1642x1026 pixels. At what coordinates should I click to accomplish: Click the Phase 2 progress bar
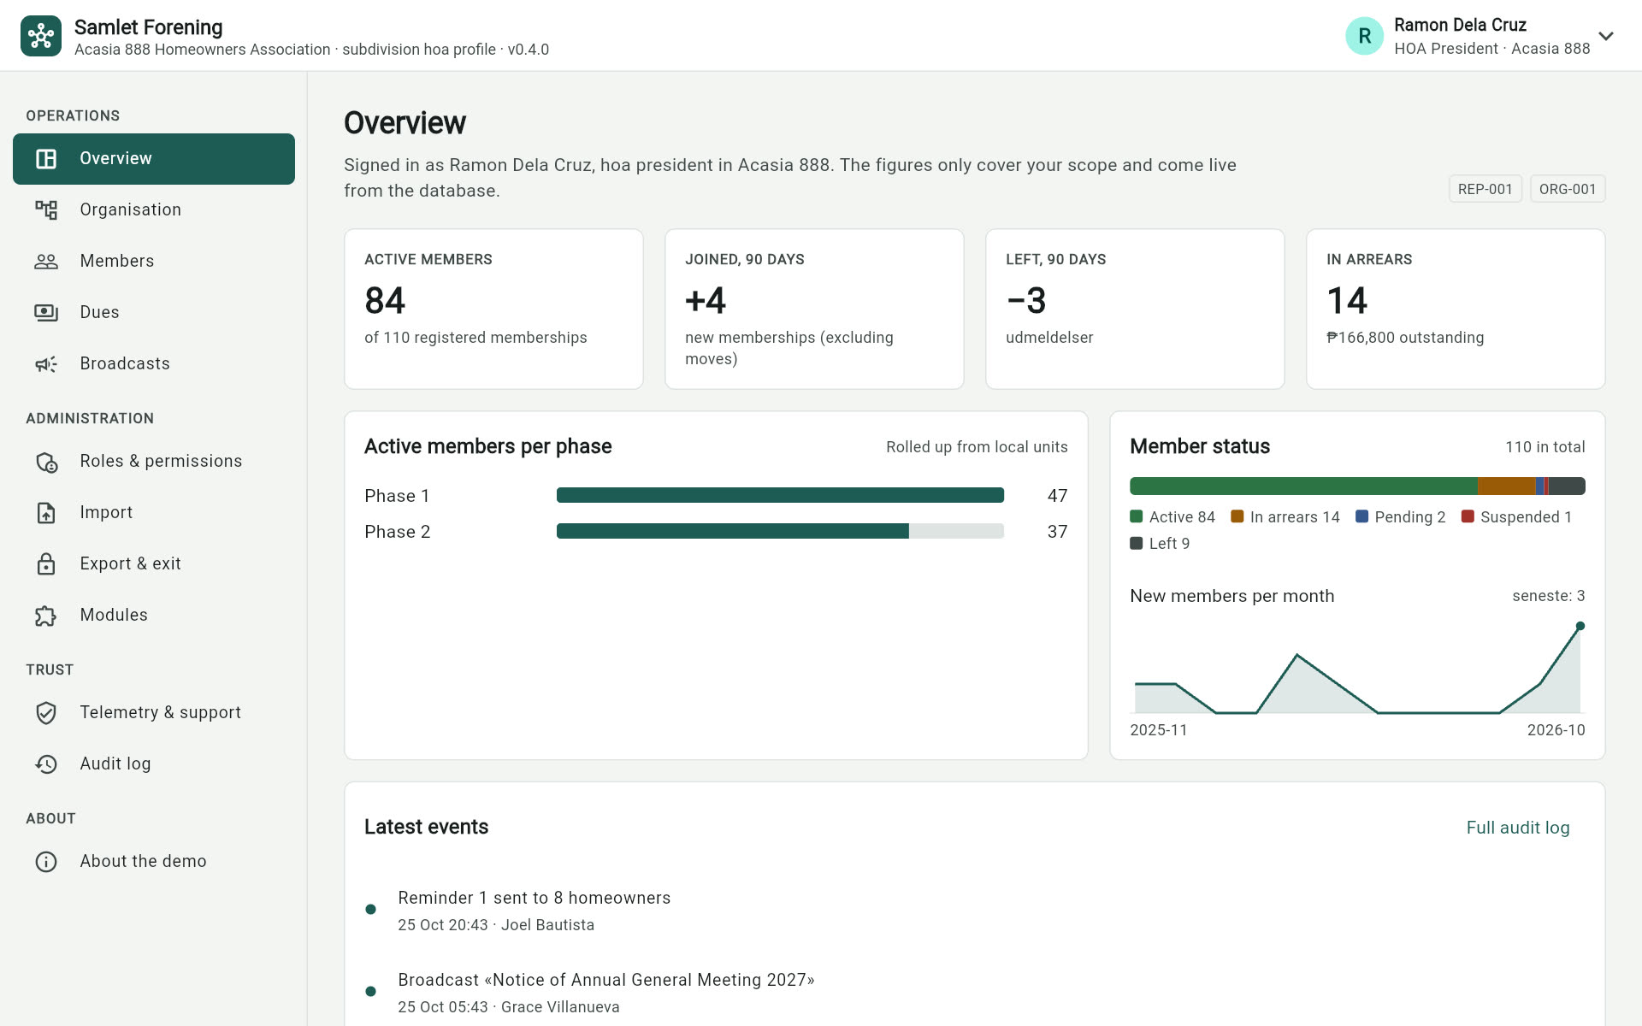click(x=780, y=531)
